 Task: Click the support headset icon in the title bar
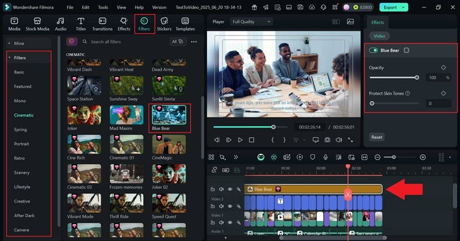(323, 7)
